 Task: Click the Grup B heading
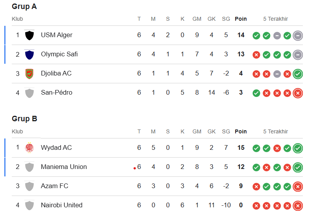[x=24, y=119]
